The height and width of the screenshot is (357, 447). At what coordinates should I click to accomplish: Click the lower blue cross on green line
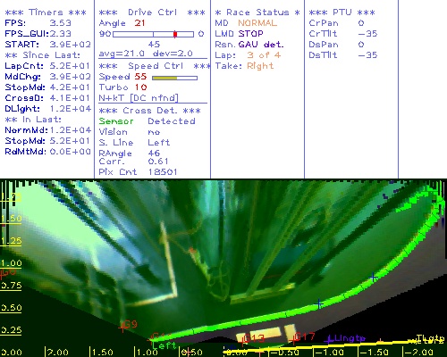[x=319, y=303]
